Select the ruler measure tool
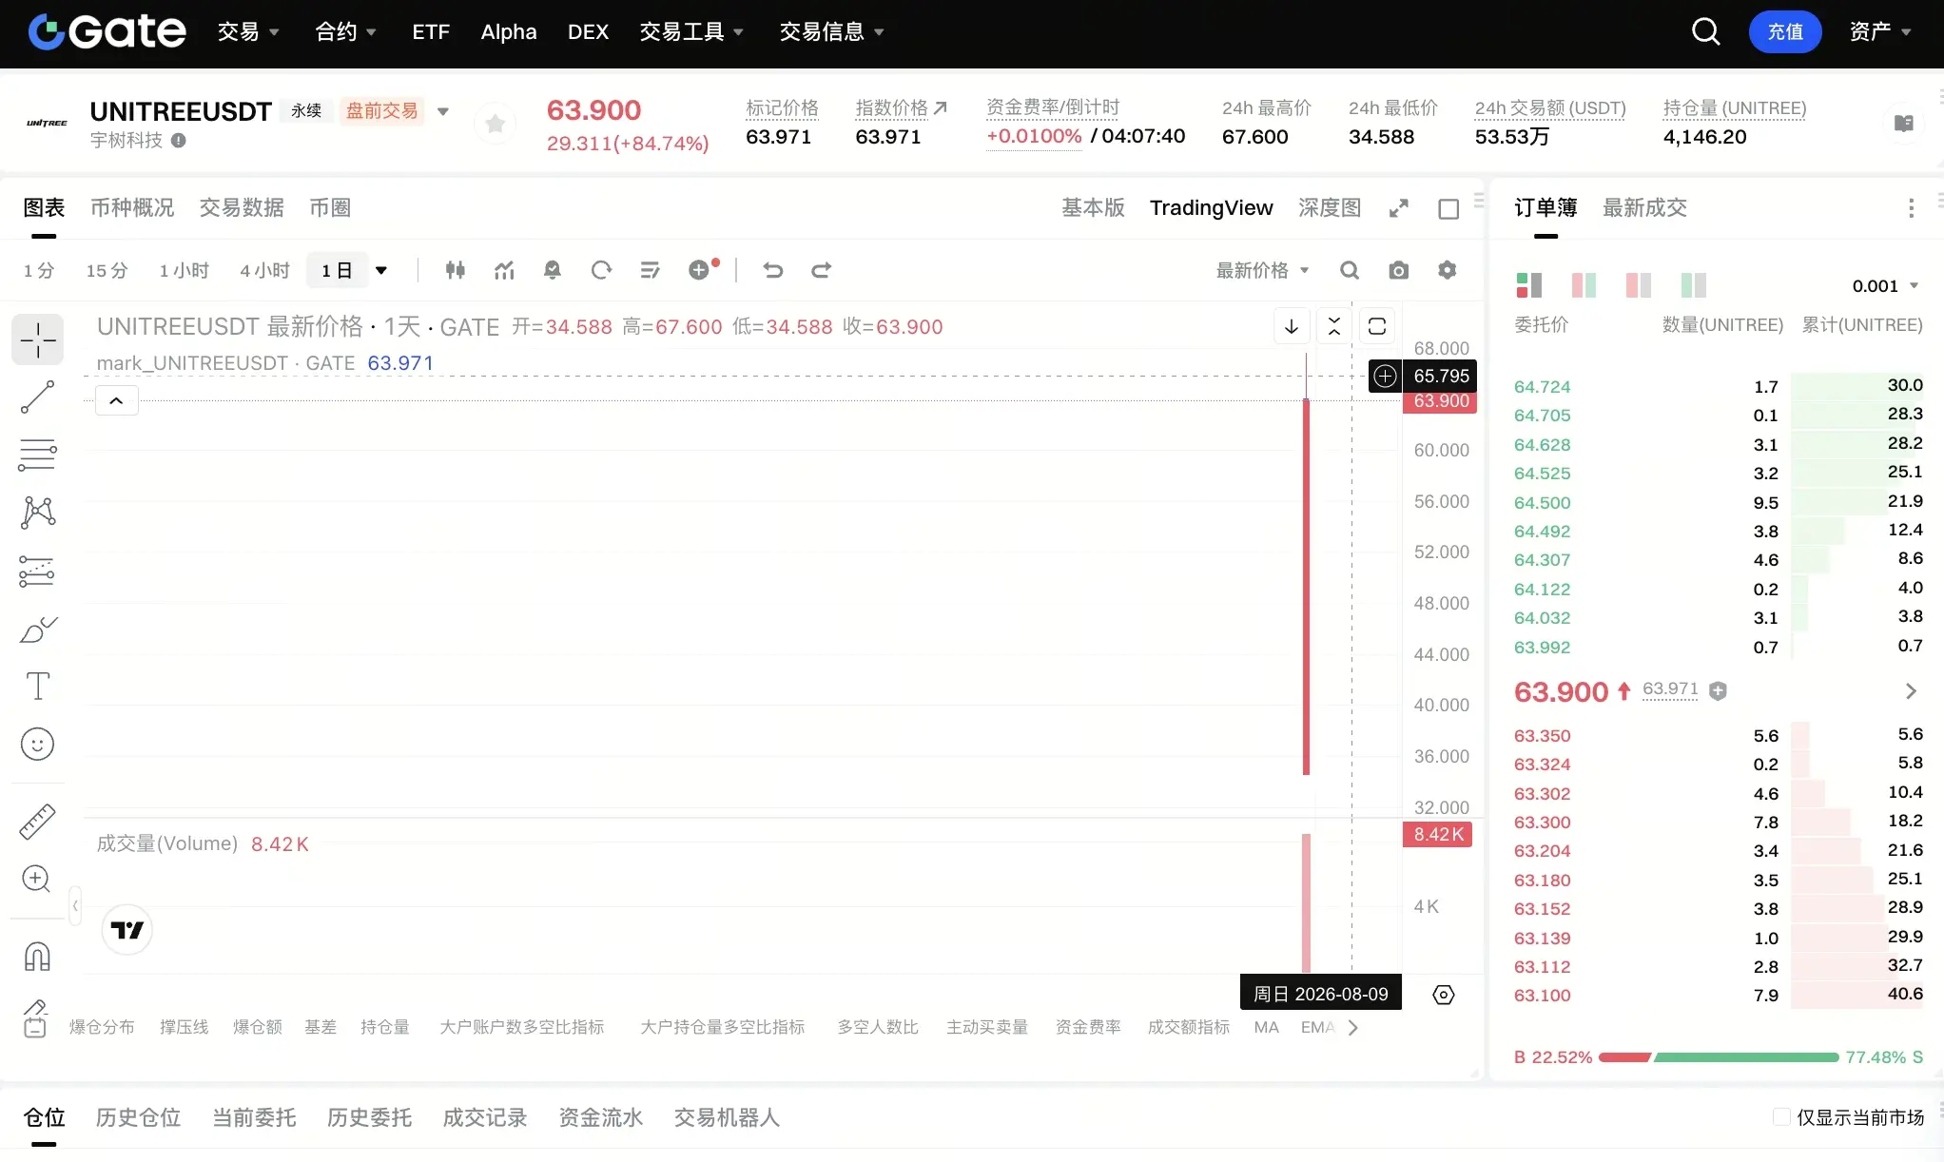1944x1162 pixels. tap(38, 822)
